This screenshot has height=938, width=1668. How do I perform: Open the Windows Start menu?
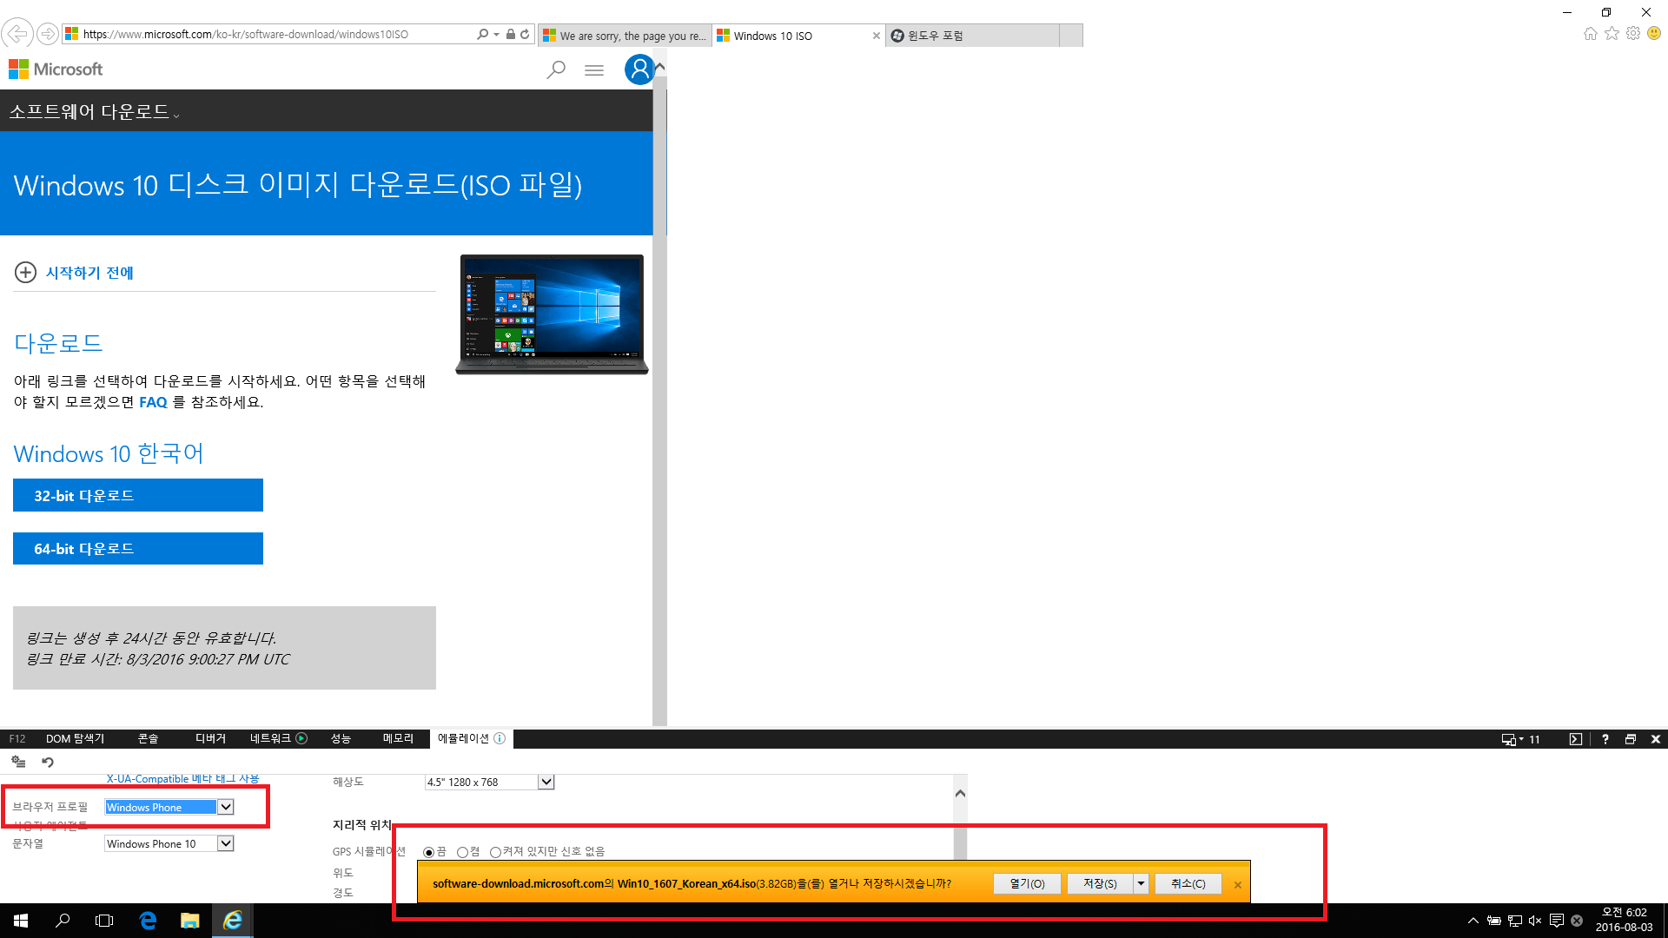pyautogui.click(x=21, y=921)
